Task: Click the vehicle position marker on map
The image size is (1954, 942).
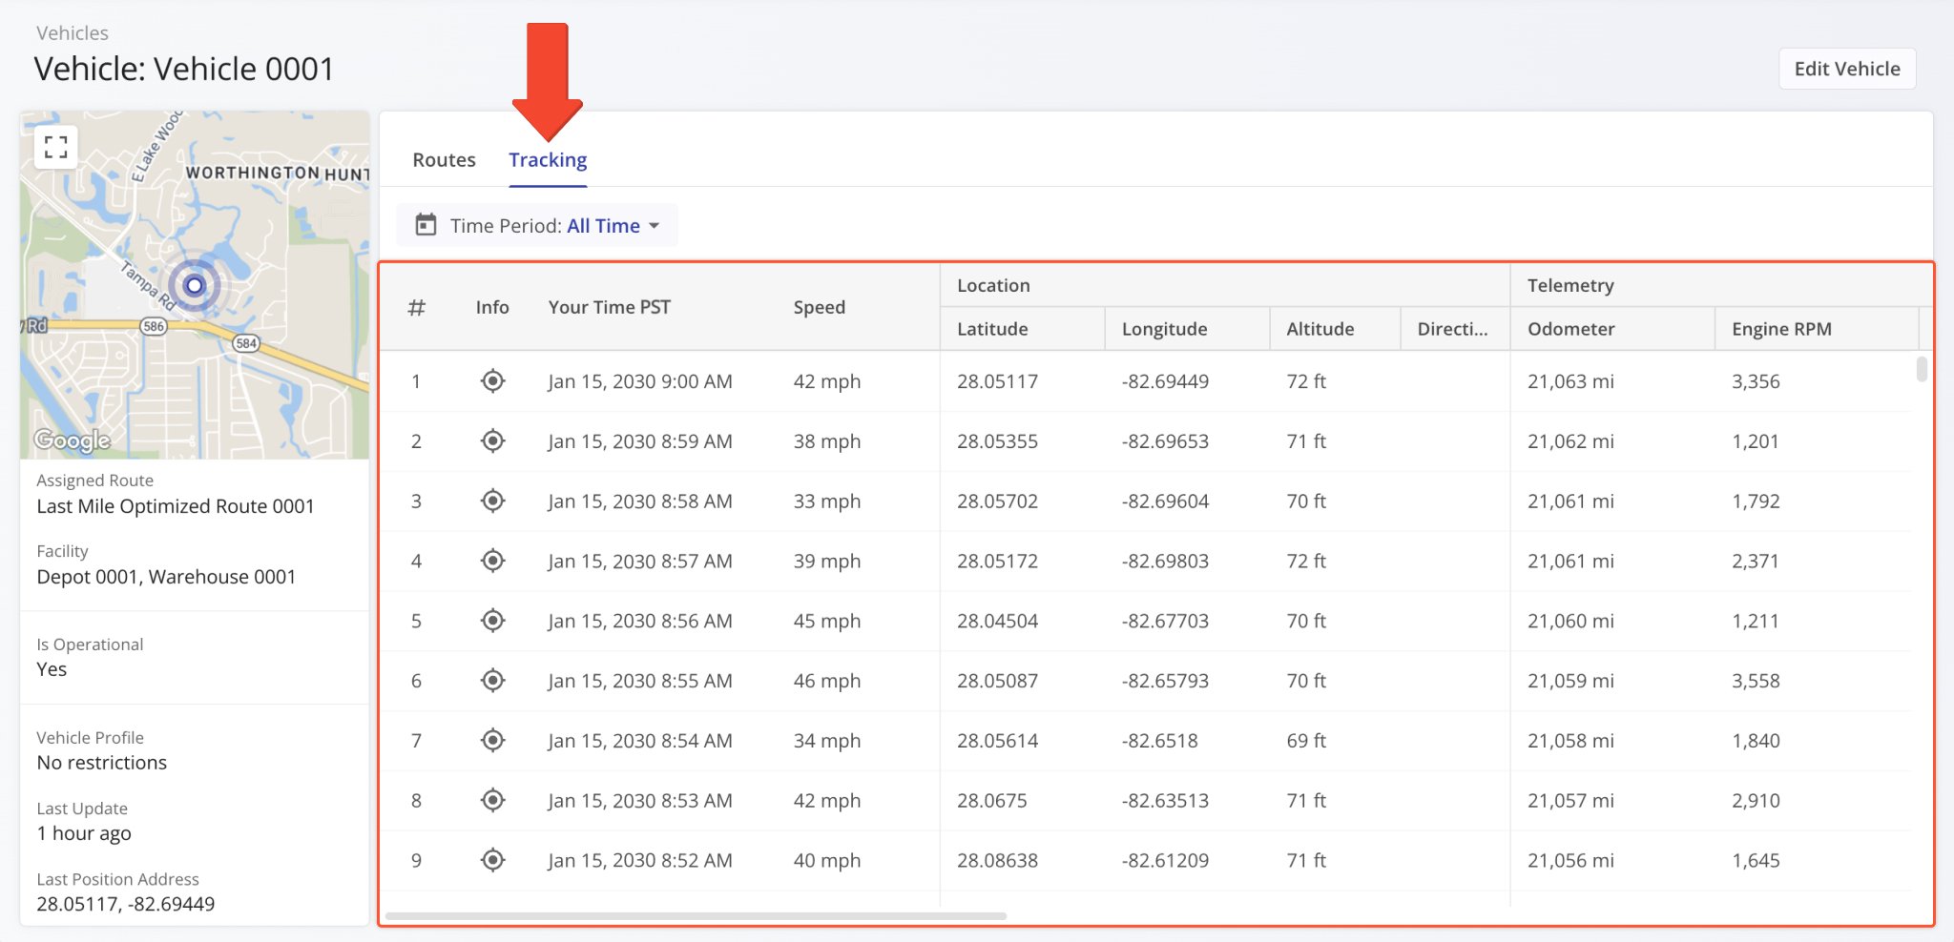Action: [x=195, y=285]
